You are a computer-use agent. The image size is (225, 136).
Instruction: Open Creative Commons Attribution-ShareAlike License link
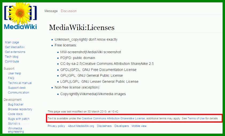click(x=113, y=118)
